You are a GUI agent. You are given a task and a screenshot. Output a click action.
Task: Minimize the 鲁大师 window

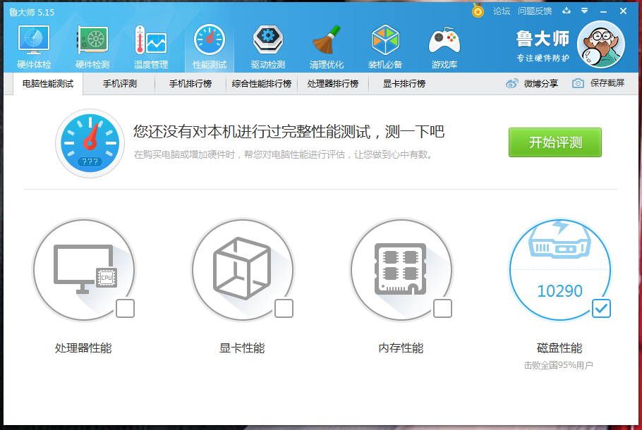coord(603,11)
